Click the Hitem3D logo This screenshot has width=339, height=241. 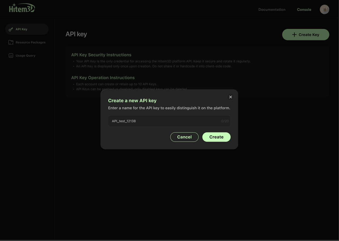(22, 8)
